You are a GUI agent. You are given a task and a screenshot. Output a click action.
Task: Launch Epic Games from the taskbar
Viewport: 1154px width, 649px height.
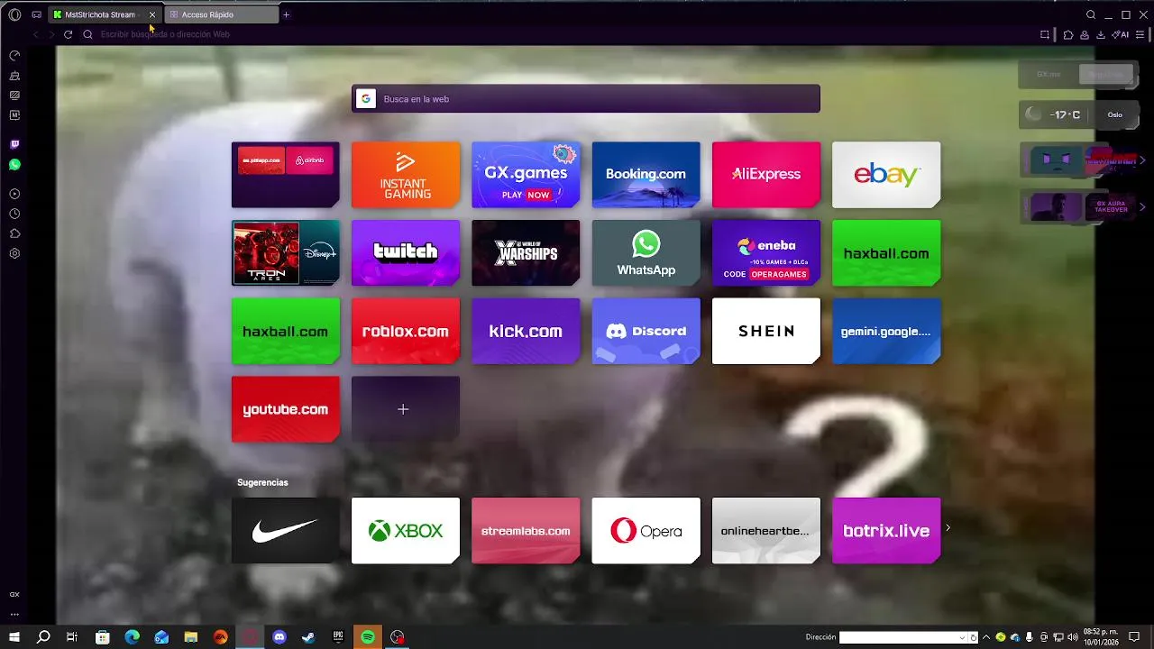pos(338,636)
